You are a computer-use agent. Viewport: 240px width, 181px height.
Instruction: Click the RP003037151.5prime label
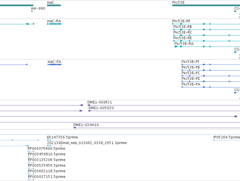pyautogui.click(x=47, y=177)
